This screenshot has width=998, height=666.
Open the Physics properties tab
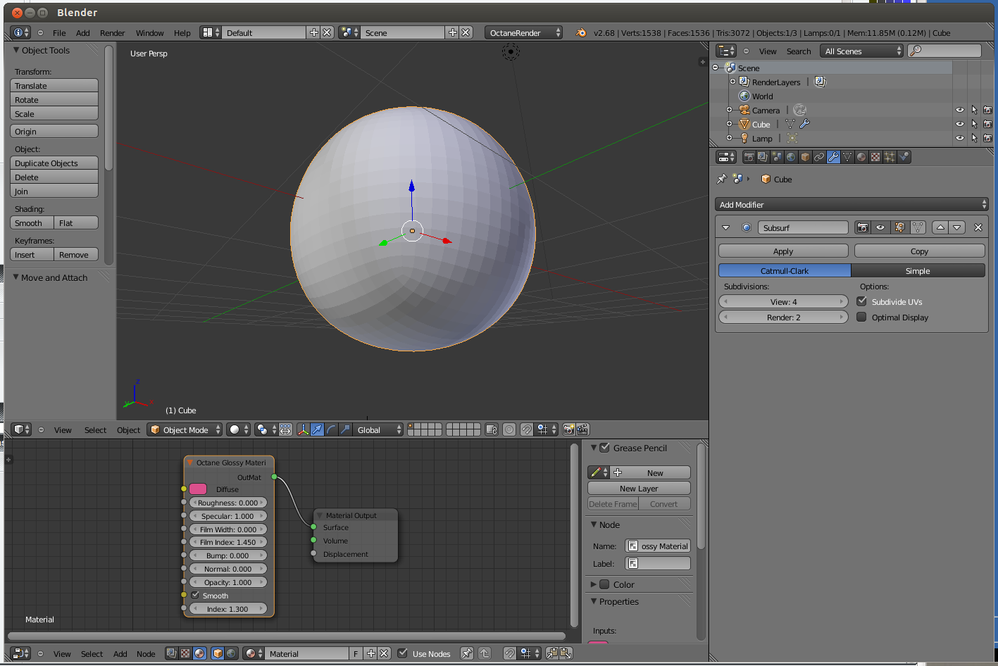(904, 157)
